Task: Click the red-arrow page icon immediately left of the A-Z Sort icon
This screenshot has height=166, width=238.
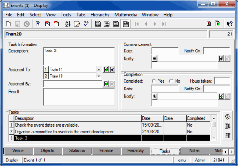Action: (x=57, y=24)
